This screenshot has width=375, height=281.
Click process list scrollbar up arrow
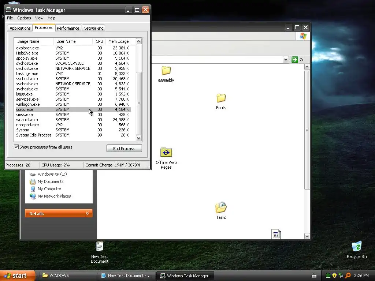point(139,41)
